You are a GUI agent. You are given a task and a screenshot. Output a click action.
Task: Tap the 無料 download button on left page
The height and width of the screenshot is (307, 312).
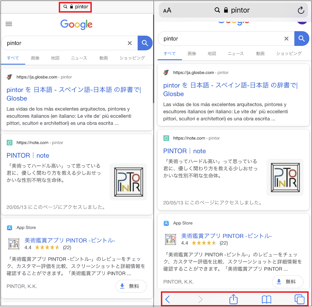[131, 286]
